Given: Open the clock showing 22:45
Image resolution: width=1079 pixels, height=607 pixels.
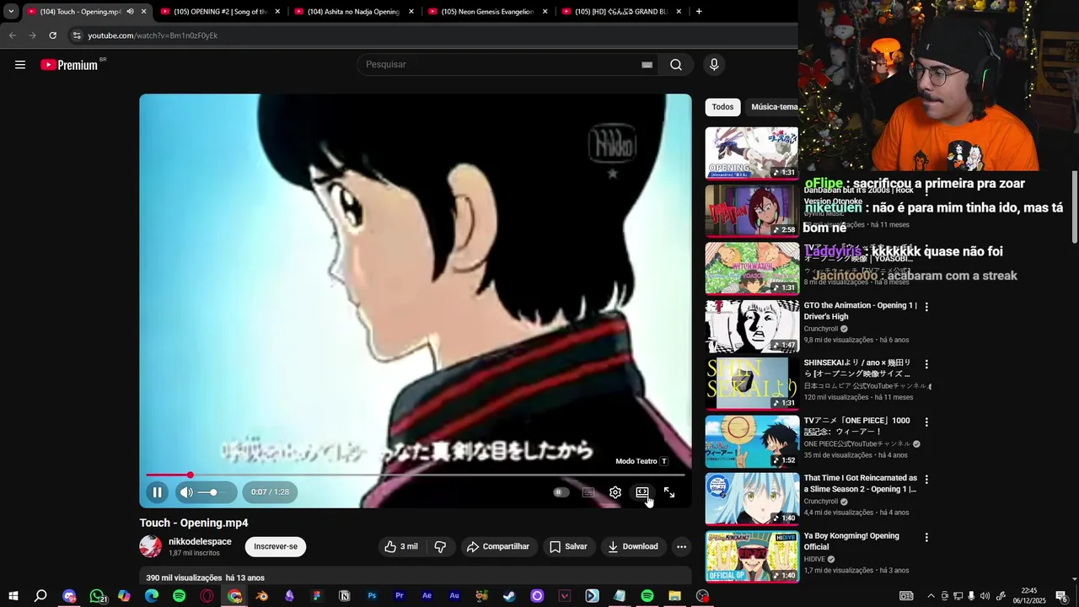Looking at the screenshot, I should coord(1029,596).
